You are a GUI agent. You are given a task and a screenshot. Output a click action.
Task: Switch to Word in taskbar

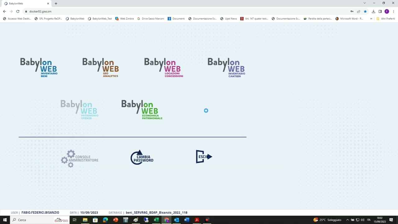(x=187, y=220)
